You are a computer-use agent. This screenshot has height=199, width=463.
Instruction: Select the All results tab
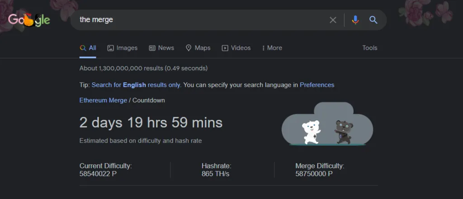[x=88, y=48]
